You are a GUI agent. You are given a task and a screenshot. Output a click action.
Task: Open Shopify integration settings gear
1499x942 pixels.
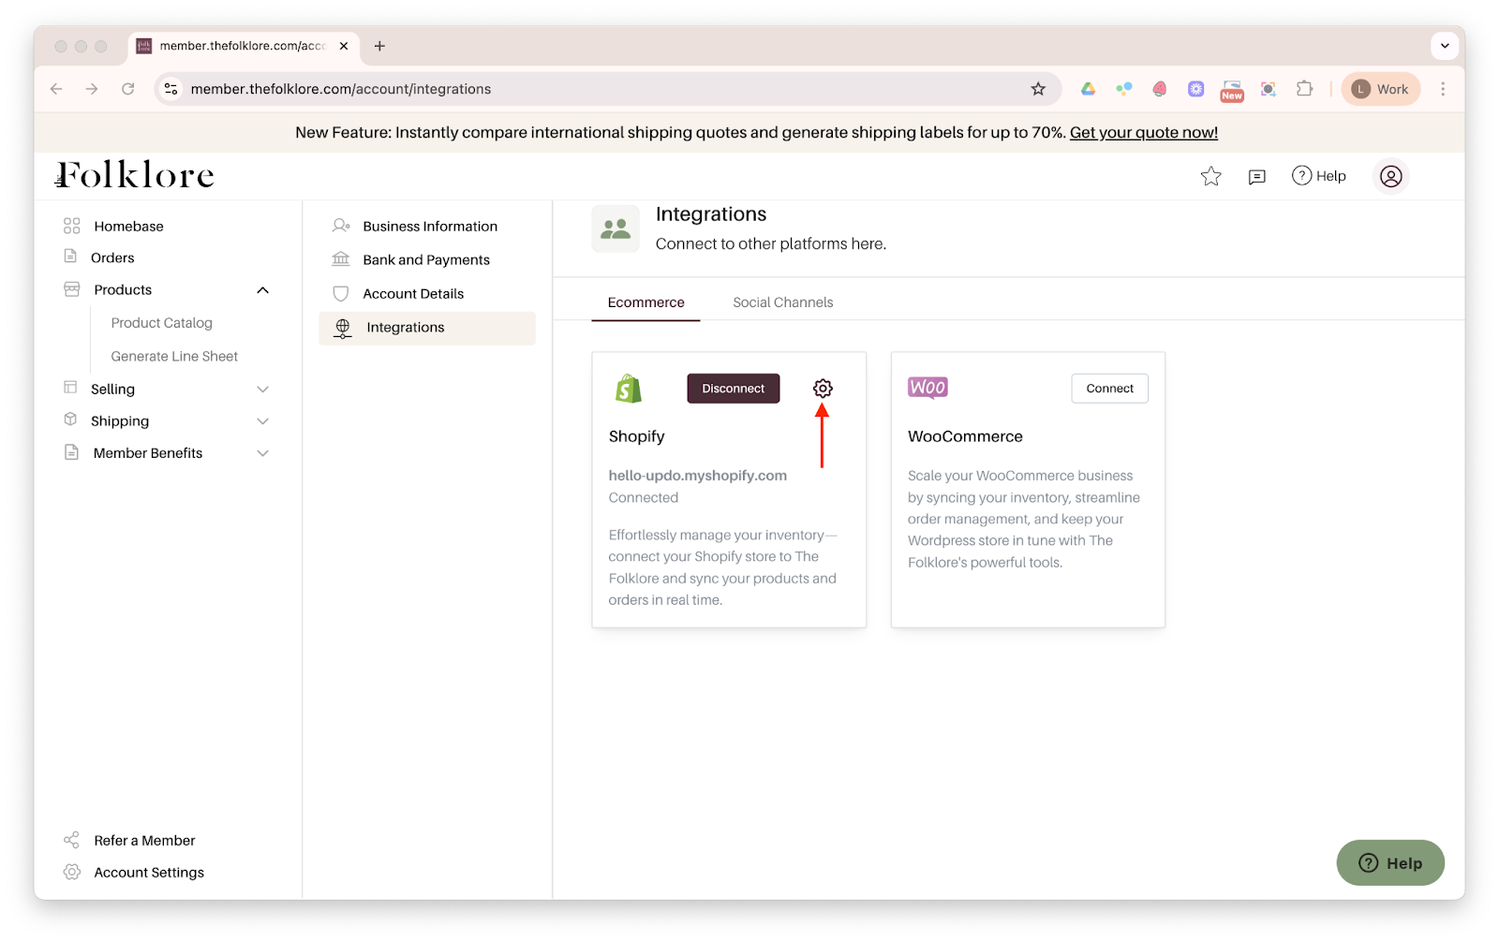[x=823, y=389]
